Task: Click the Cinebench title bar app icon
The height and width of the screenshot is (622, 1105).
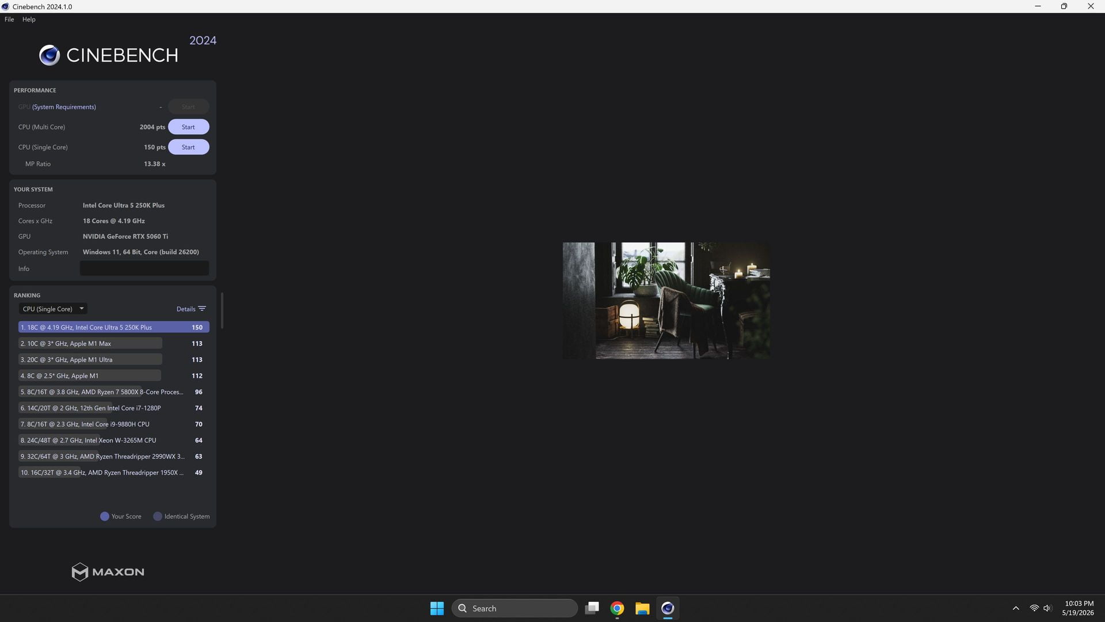Action: click(6, 6)
